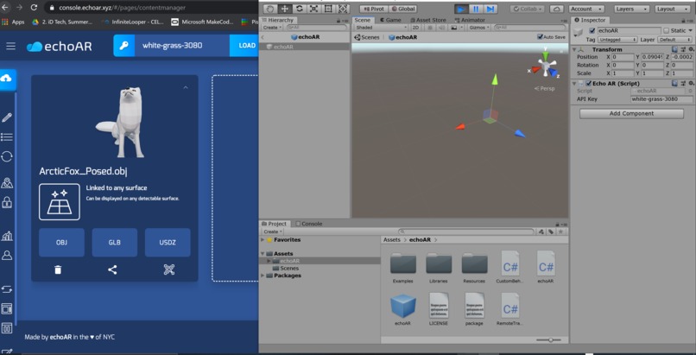Open the Gizmos dropdown

[x=479, y=28]
